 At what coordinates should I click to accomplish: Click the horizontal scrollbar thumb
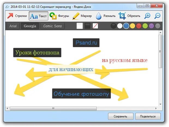(x=53, y=108)
